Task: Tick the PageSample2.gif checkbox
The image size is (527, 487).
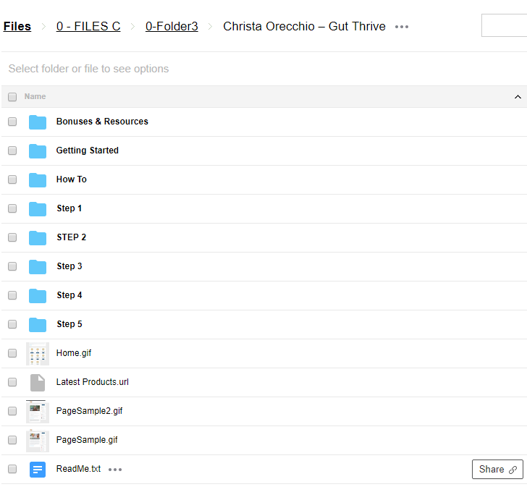Action: (x=12, y=411)
